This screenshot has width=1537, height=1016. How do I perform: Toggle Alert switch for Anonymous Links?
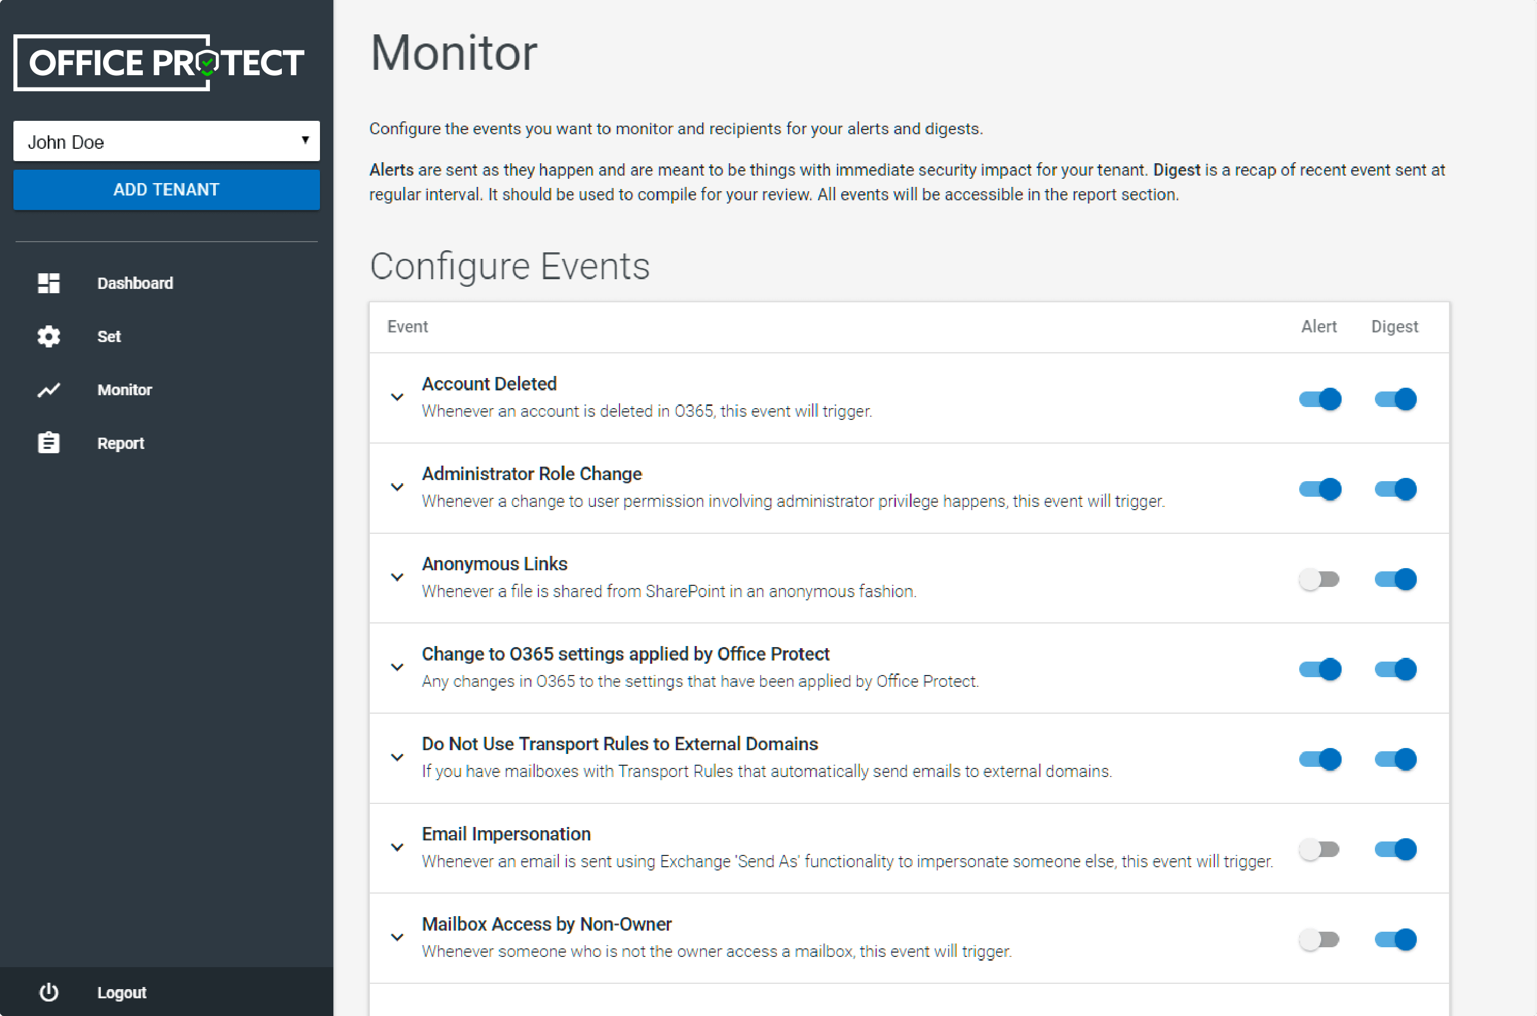[1319, 578]
